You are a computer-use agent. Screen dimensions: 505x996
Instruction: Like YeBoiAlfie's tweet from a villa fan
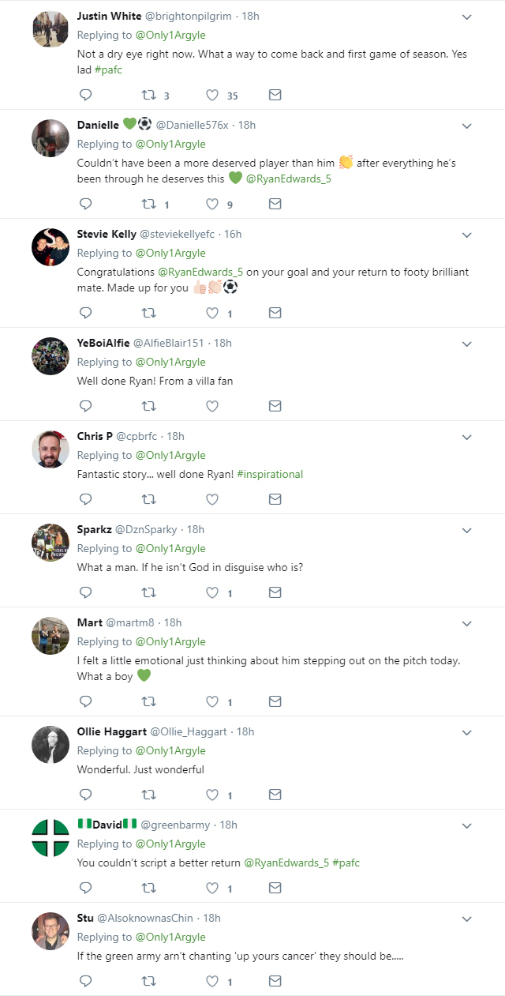[212, 407]
